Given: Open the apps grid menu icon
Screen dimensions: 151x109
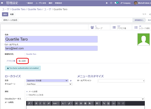Looking at the screenshot, I should (x=2, y=3).
